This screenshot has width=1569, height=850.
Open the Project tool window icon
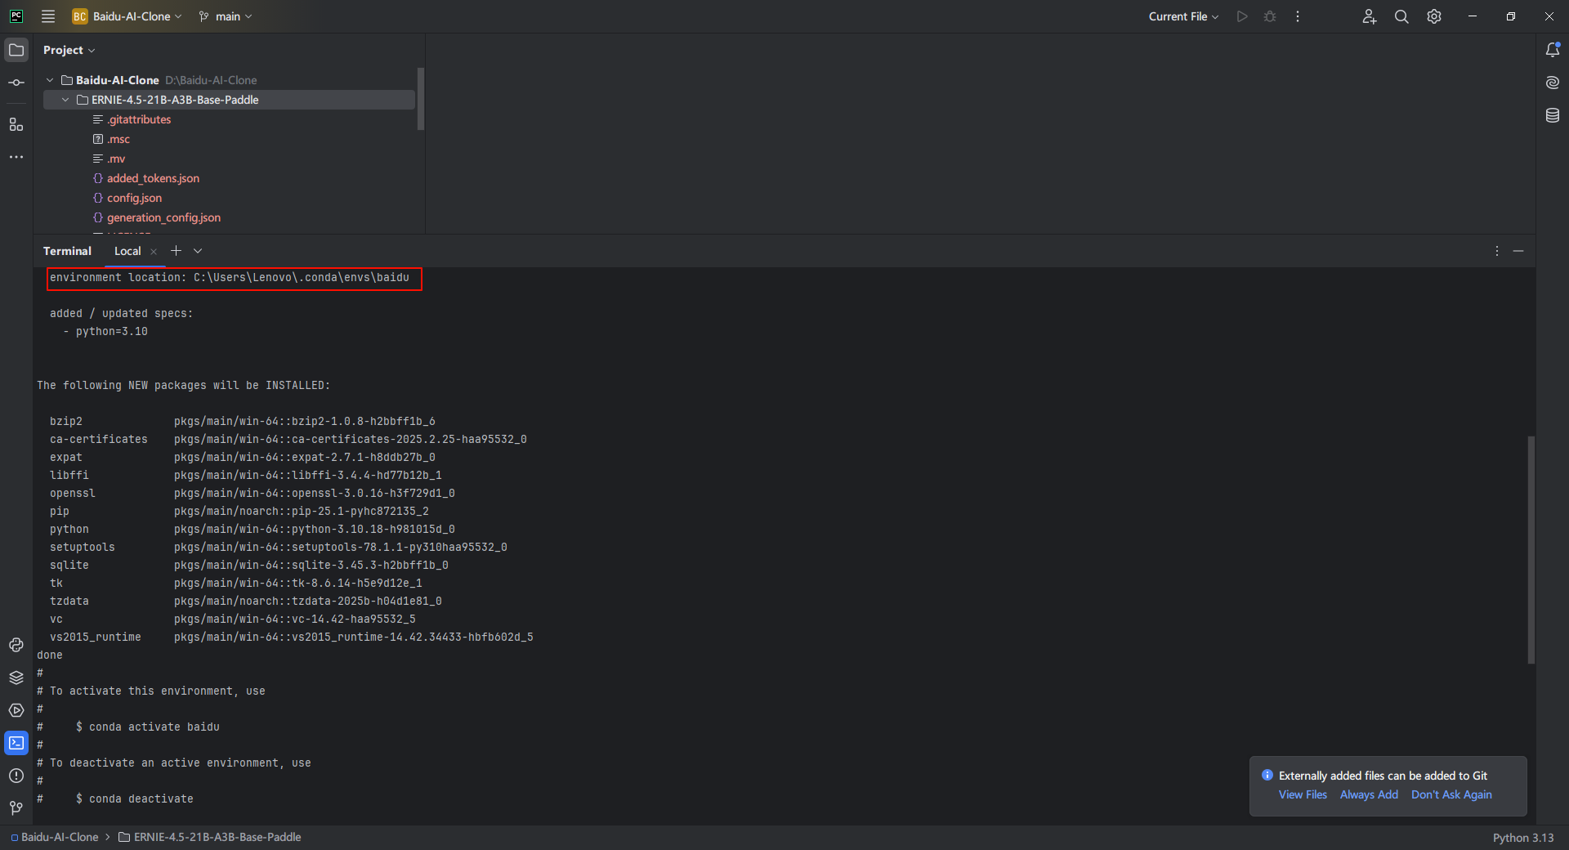pyautogui.click(x=16, y=50)
